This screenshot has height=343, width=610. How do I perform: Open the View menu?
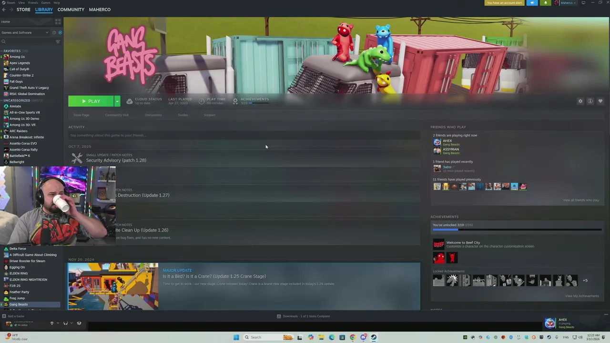[x=21, y=2]
